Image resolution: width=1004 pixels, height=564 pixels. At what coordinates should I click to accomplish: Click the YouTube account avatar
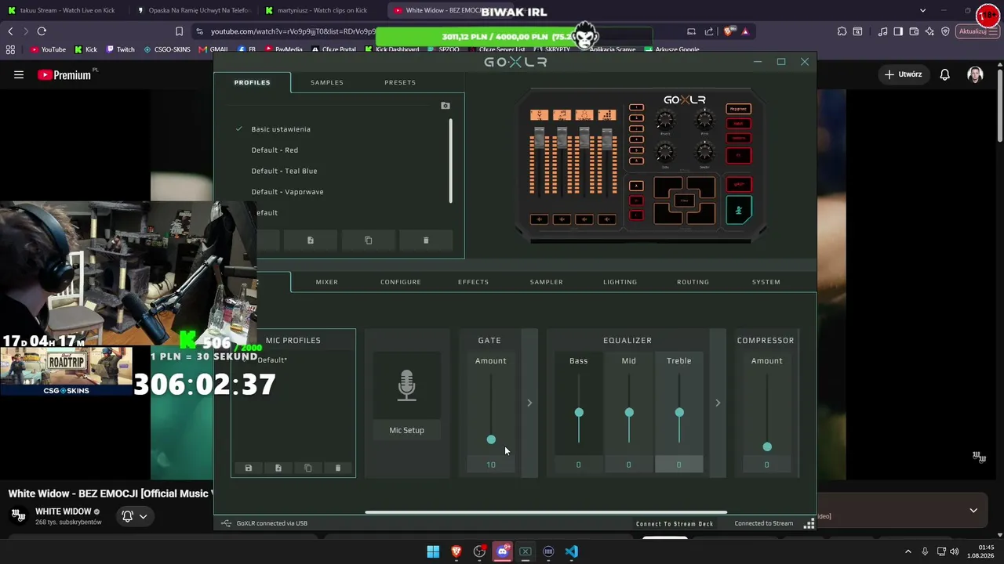coord(975,74)
